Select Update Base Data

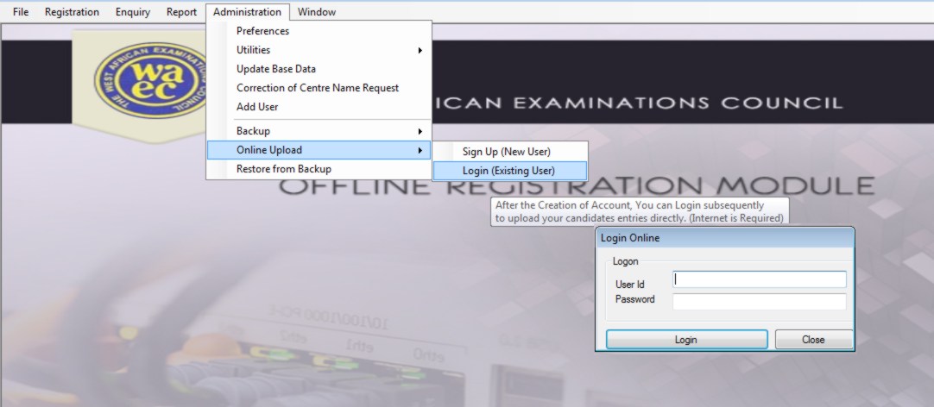tap(319, 69)
